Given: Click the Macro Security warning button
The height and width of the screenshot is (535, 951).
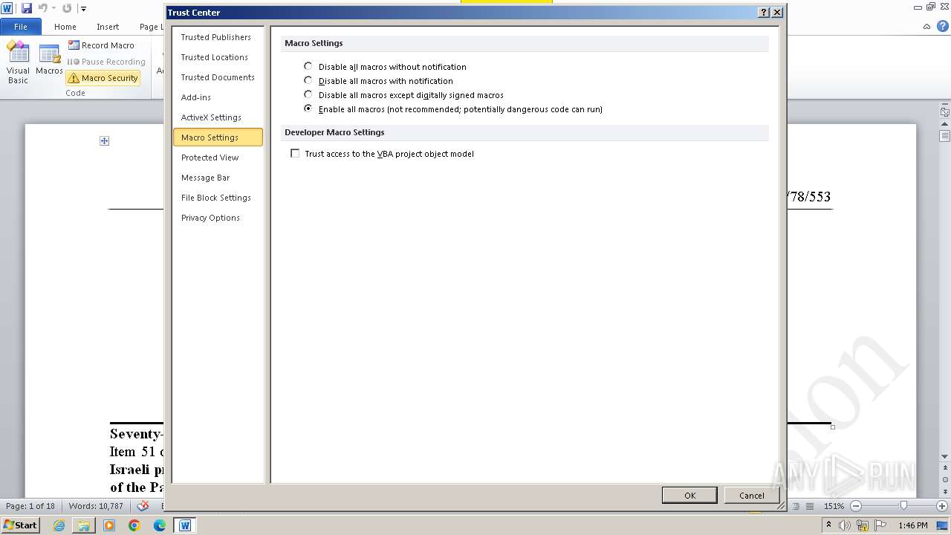Looking at the screenshot, I should tap(103, 78).
